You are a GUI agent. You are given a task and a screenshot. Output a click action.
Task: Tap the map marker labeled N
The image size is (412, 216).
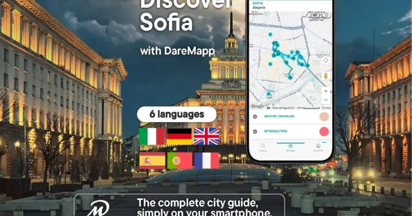pos(270,64)
